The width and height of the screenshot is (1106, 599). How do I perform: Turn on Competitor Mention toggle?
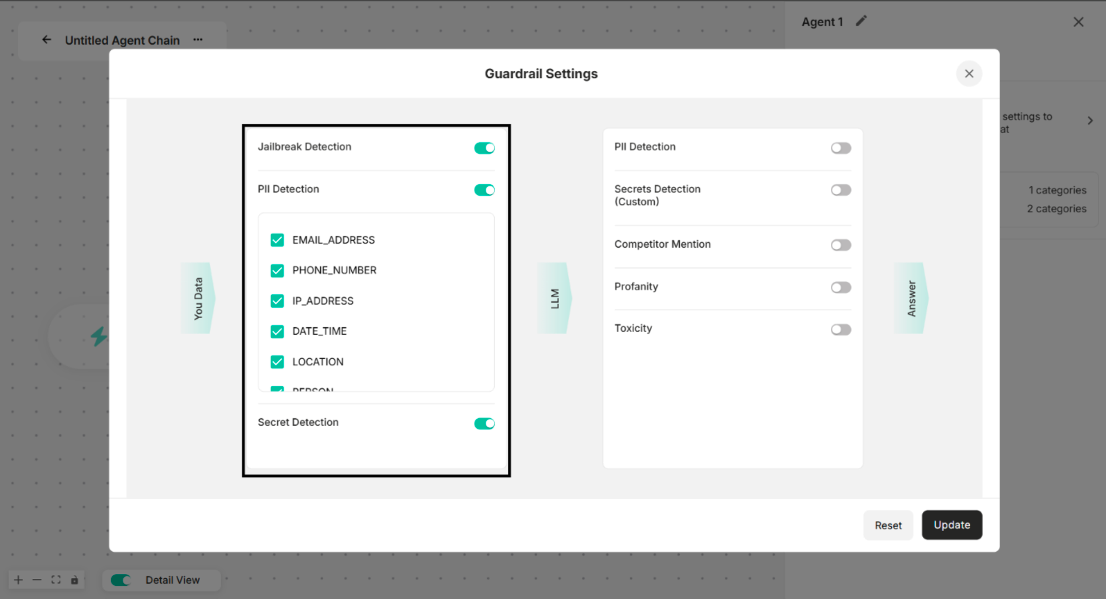point(841,245)
